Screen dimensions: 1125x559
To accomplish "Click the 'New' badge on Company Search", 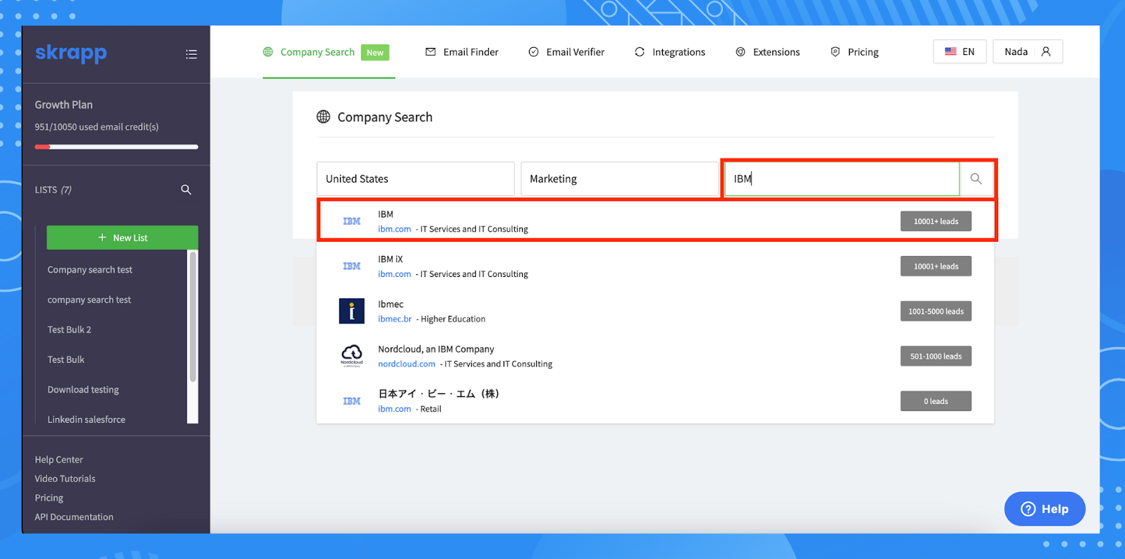I will click(x=375, y=53).
